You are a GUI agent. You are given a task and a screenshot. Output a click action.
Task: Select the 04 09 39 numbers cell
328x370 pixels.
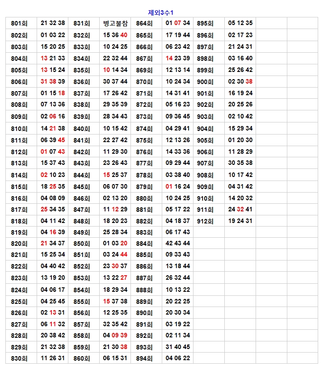pos(115,336)
